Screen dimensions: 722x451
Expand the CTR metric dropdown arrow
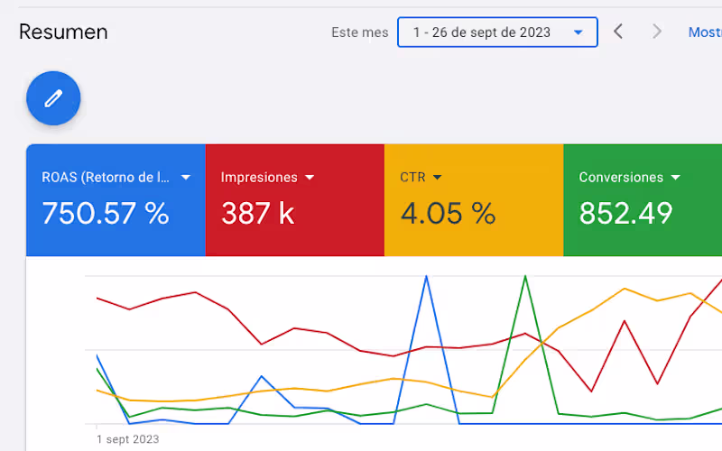coord(438,178)
